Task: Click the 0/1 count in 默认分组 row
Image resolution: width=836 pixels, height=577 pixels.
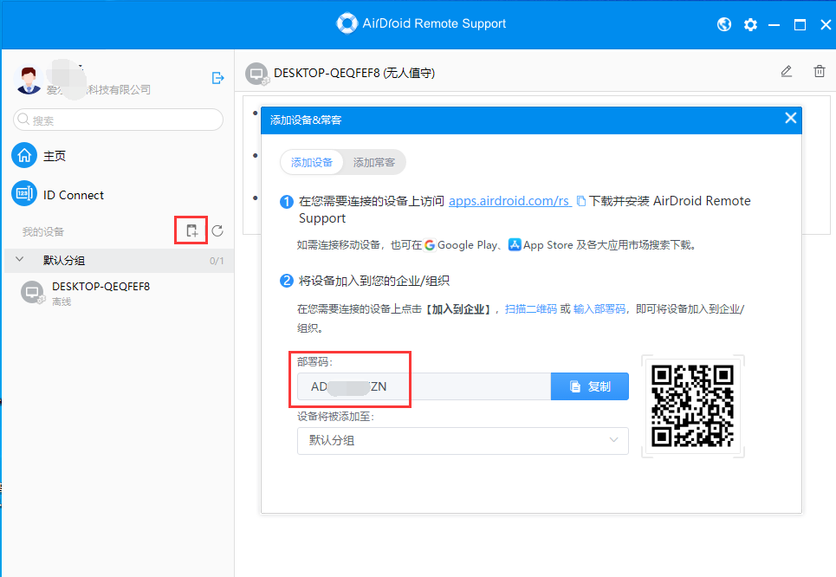Action: [x=217, y=262]
